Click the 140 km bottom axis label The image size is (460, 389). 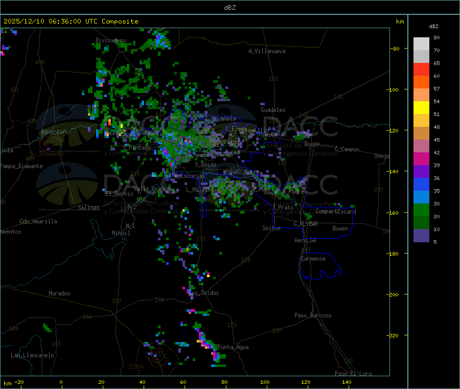[x=347, y=382]
